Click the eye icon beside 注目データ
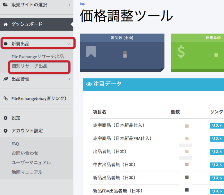 (x=89, y=84)
